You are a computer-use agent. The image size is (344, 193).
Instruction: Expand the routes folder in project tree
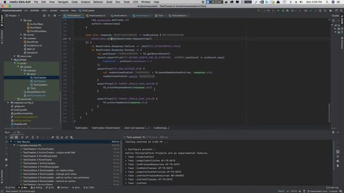click(x=21, y=34)
